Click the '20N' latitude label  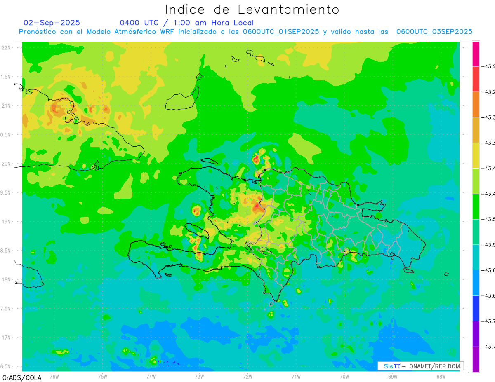coord(7,164)
